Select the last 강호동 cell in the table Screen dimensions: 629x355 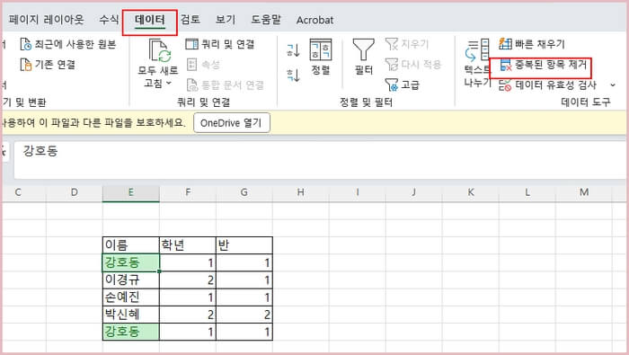[x=131, y=332]
